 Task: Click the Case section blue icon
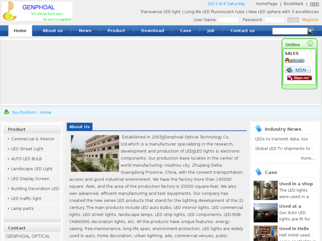[x=259, y=172]
